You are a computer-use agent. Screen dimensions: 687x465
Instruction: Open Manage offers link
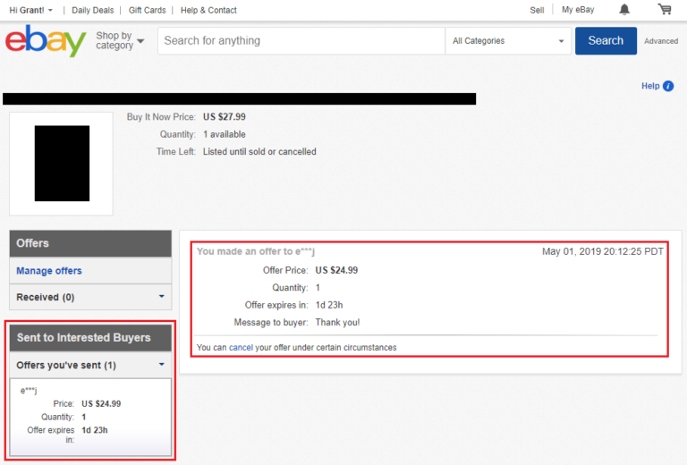click(49, 271)
